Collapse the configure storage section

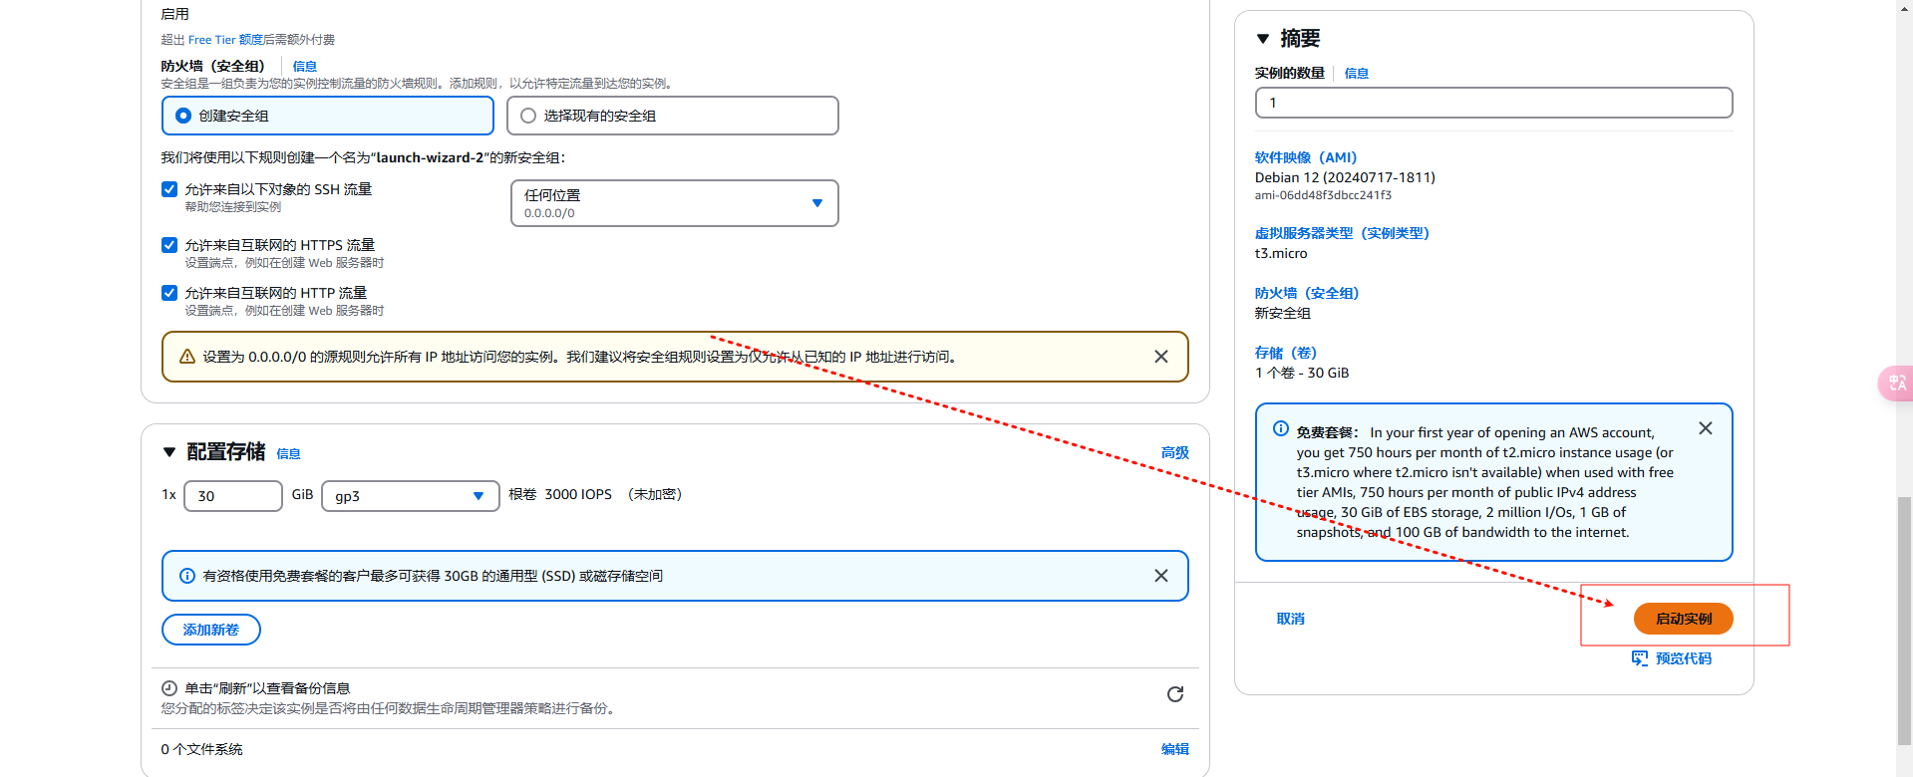(169, 452)
